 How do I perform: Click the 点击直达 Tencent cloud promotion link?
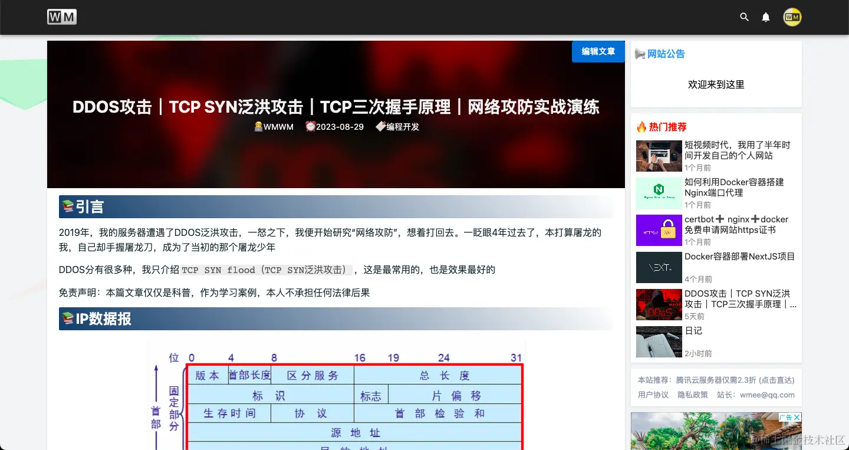coord(776,380)
